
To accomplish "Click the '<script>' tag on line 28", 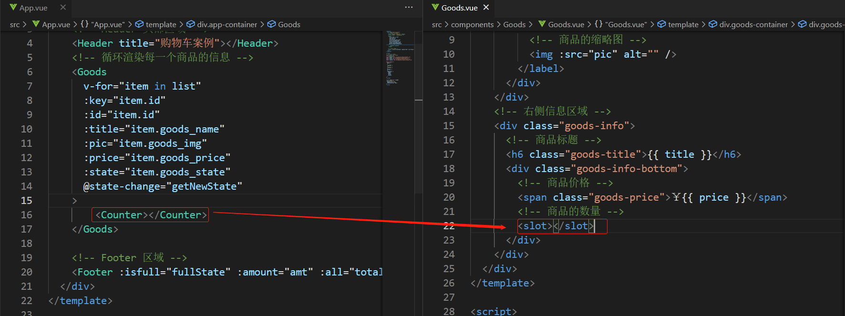I will [x=494, y=311].
